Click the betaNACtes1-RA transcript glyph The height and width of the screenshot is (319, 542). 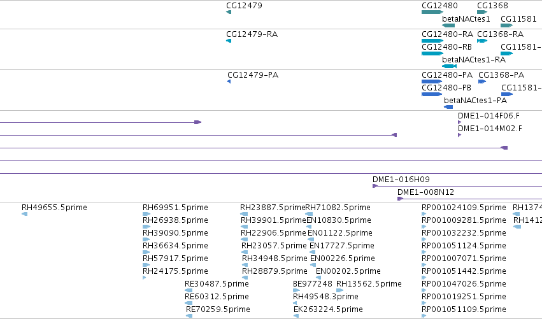(450, 66)
